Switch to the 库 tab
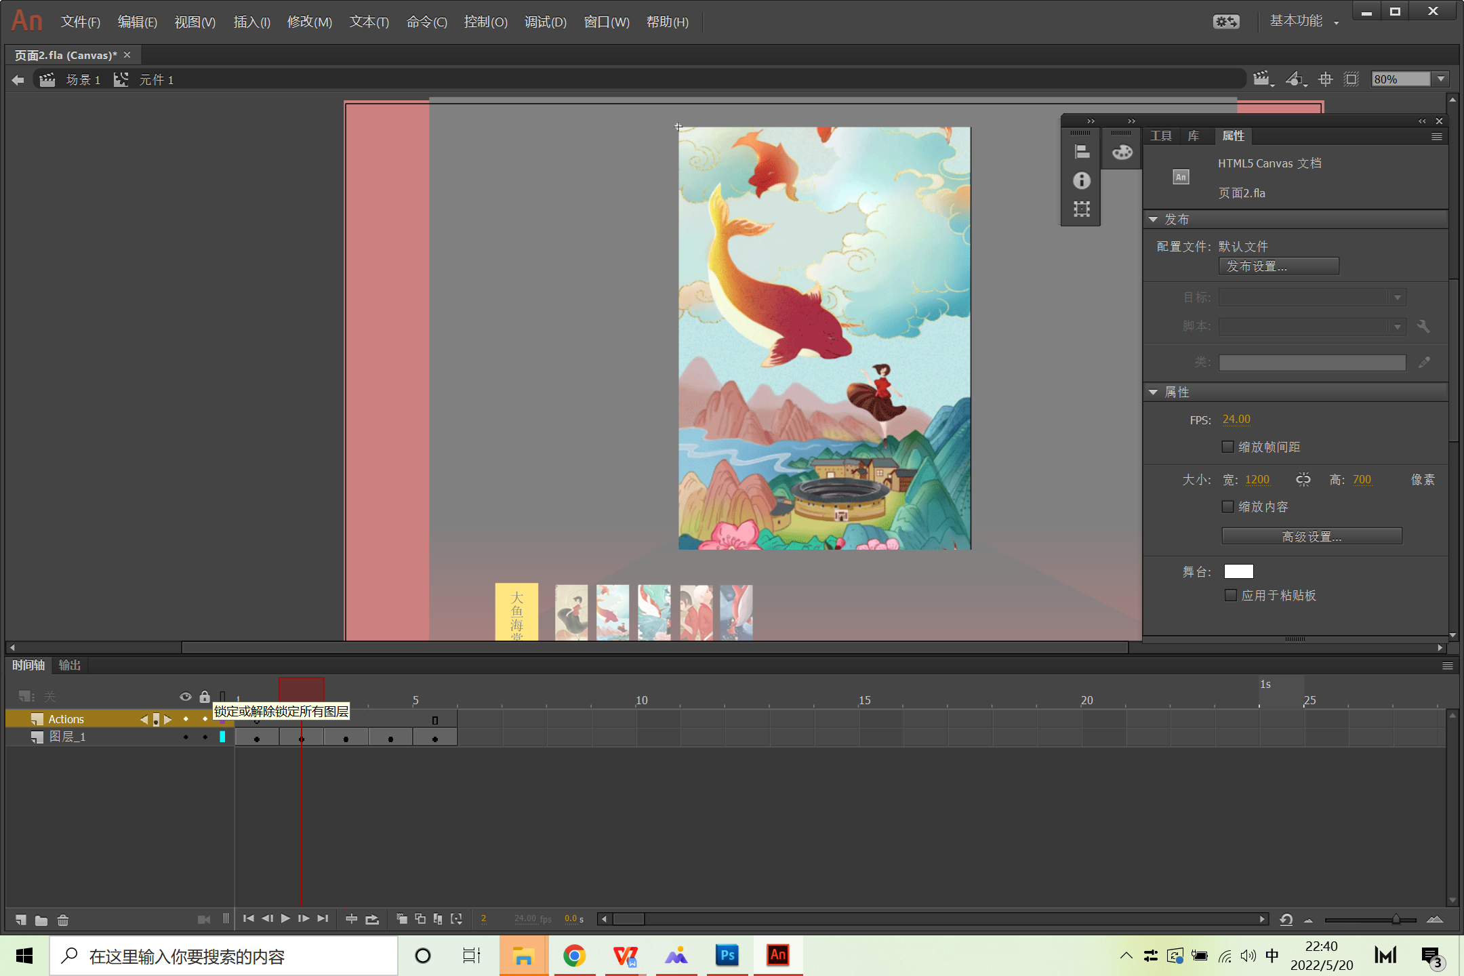This screenshot has width=1464, height=976. (x=1193, y=136)
